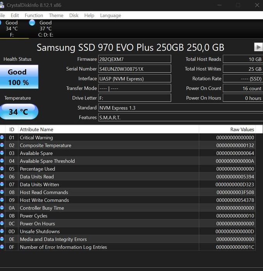The image size is (263, 271).
Task: Click status dot of Media and Data Integrity Errors row
Action: click(x=2, y=239)
